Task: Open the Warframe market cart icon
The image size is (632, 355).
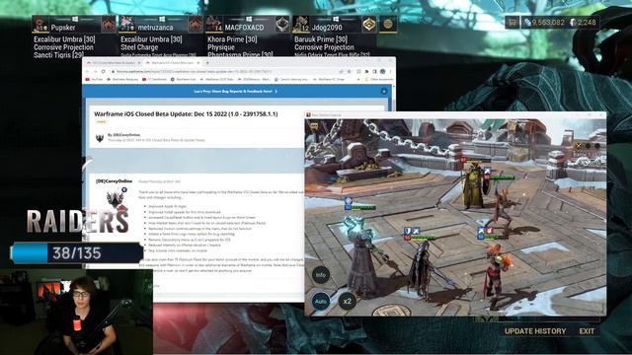Action: (x=513, y=22)
